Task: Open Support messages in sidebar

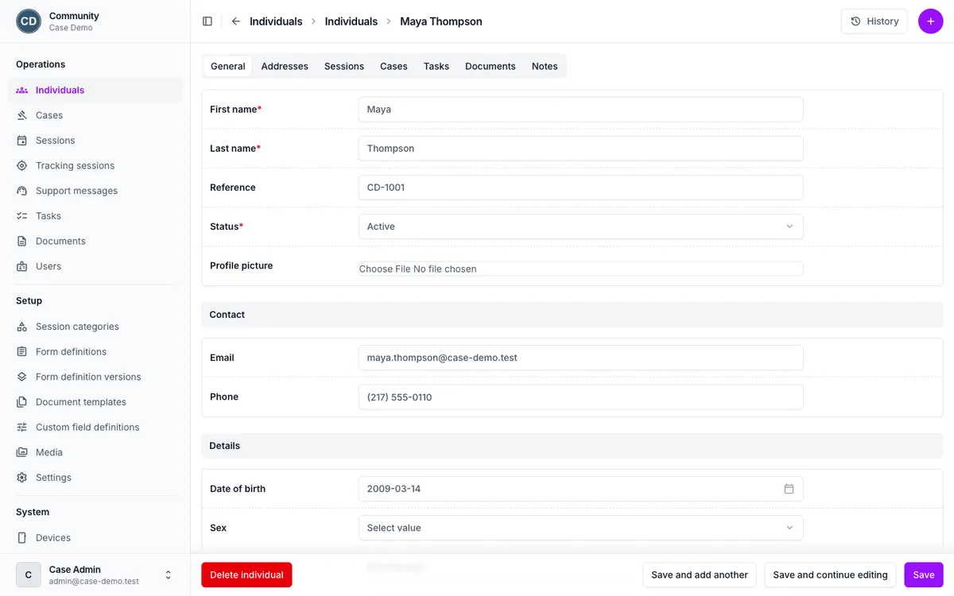Action: point(95,191)
